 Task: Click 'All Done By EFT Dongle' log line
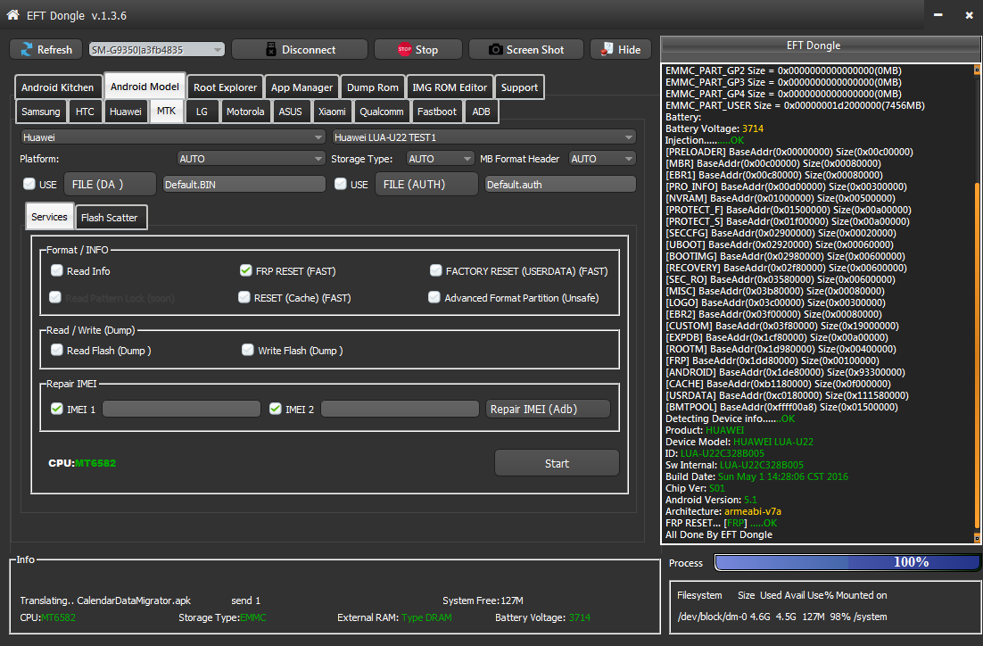(x=718, y=534)
